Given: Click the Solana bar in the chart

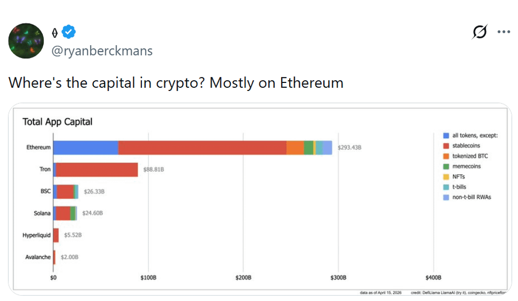Looking at the screenshot, I should [65, 213].
